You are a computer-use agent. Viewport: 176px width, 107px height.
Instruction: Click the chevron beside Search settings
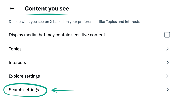tap(167, 90)
